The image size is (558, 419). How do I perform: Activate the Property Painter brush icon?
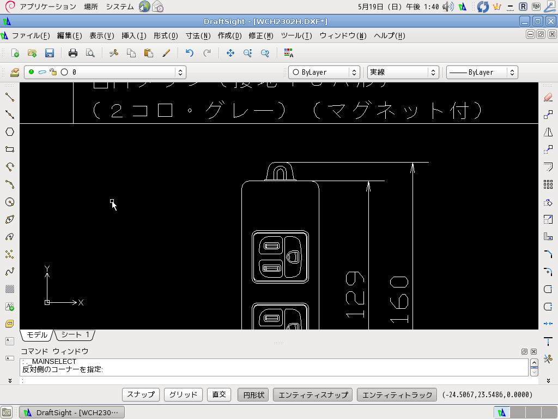(166, 53)
